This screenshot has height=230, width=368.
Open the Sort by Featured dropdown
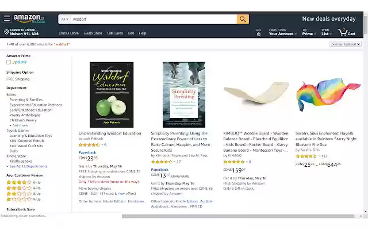click(x=345, y=44)
